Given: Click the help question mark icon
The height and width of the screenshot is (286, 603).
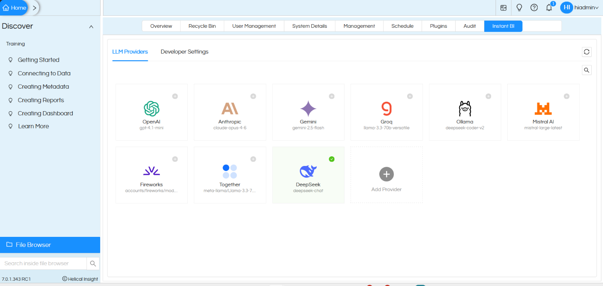Looking at the screenshot, I should coord(534,8).
